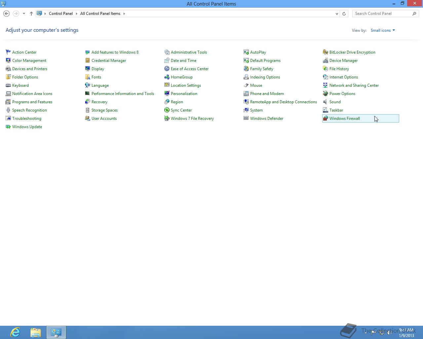The width and height of the screenshot is (423, 339).
Task: Open the Power Options icon
Action: tap(326, 93)
